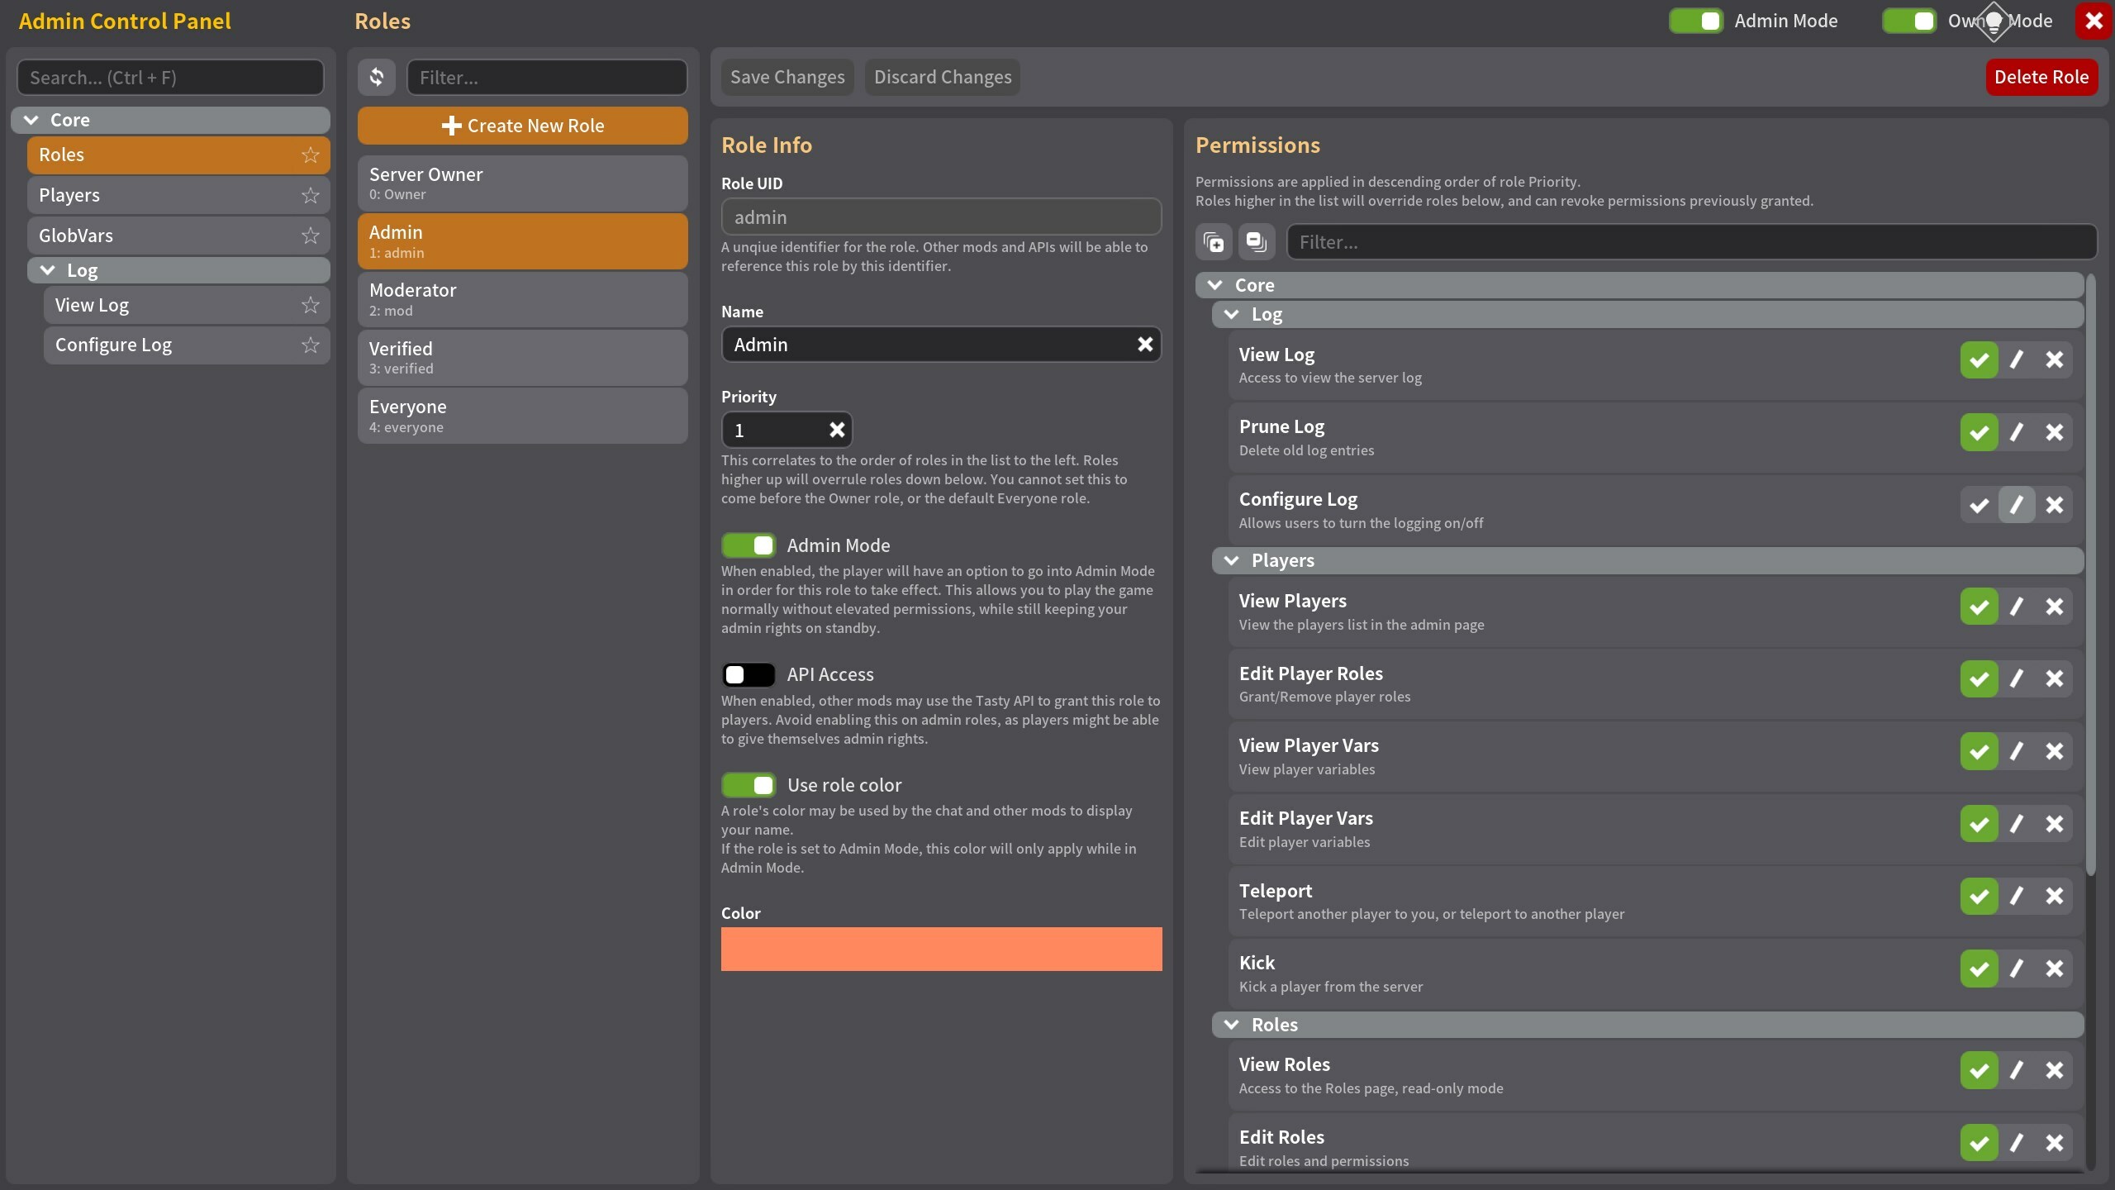Collapse the Log section in the sidebar

[48, 270]
